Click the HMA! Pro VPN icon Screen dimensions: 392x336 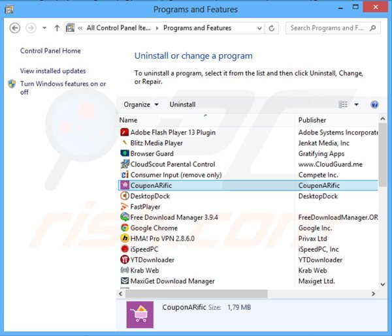click(x=125, y=238)
